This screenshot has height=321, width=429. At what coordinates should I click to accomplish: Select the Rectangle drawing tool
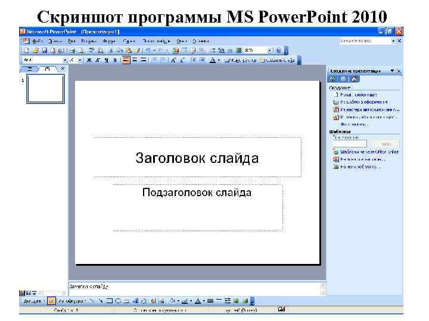(x=110, y=301)
